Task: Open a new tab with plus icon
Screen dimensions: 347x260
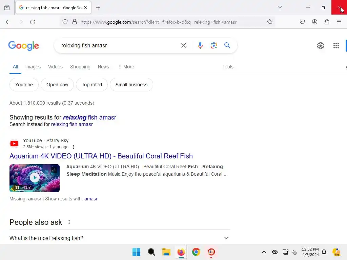Action: click(x=98, y=8)
